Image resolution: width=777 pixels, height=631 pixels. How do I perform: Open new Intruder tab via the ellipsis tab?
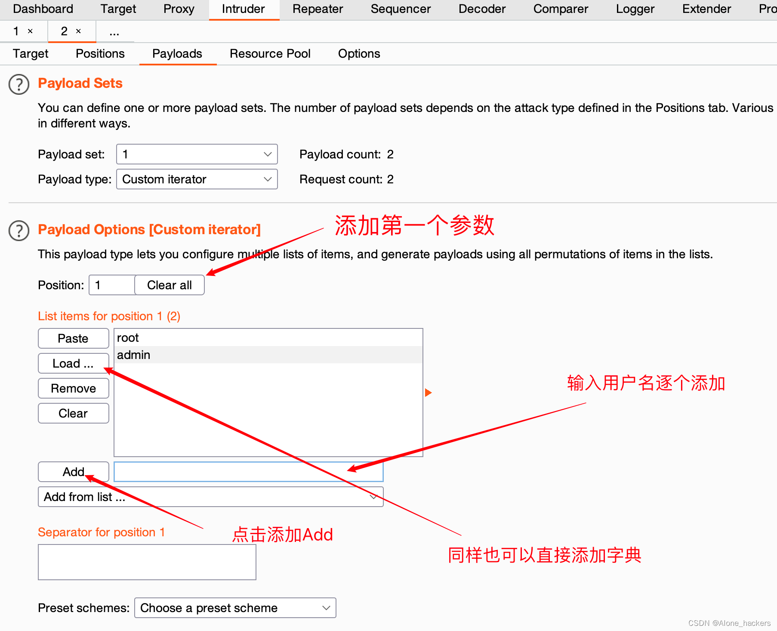[x=114, y=32]
